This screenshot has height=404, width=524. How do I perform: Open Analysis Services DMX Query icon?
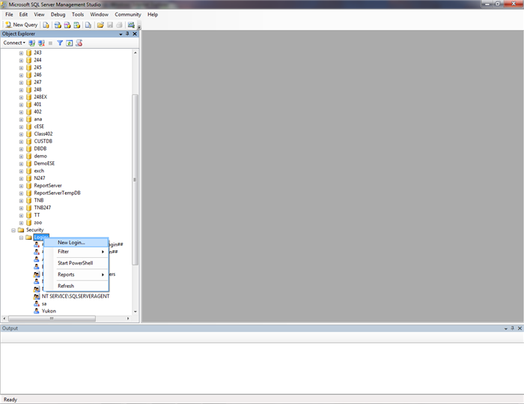[x=67, y=25]
